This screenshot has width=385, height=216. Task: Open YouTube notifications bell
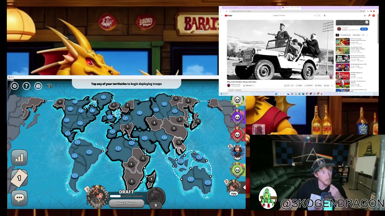click(x=369, y=16)
